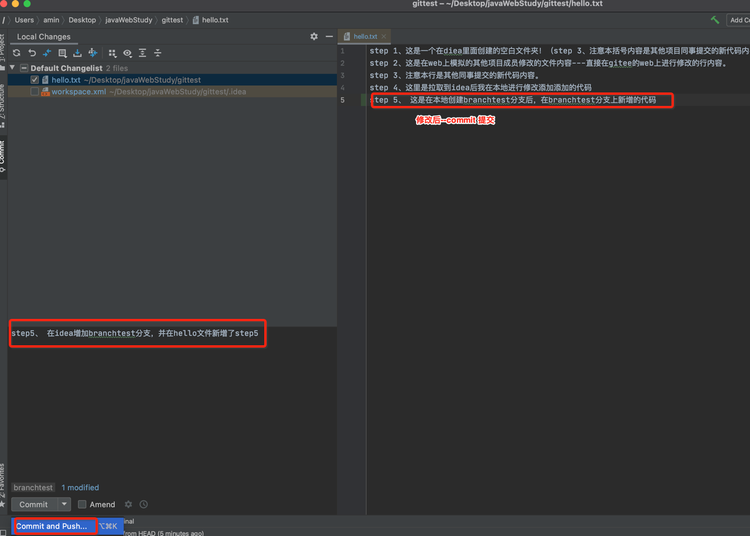
Task: Open the View Options eye icon
Action: click(x=127, y=53)
